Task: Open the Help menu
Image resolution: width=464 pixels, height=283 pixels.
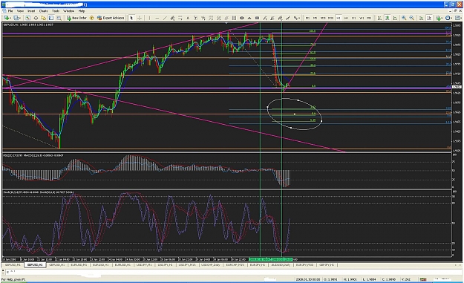Action: (82, 11)
